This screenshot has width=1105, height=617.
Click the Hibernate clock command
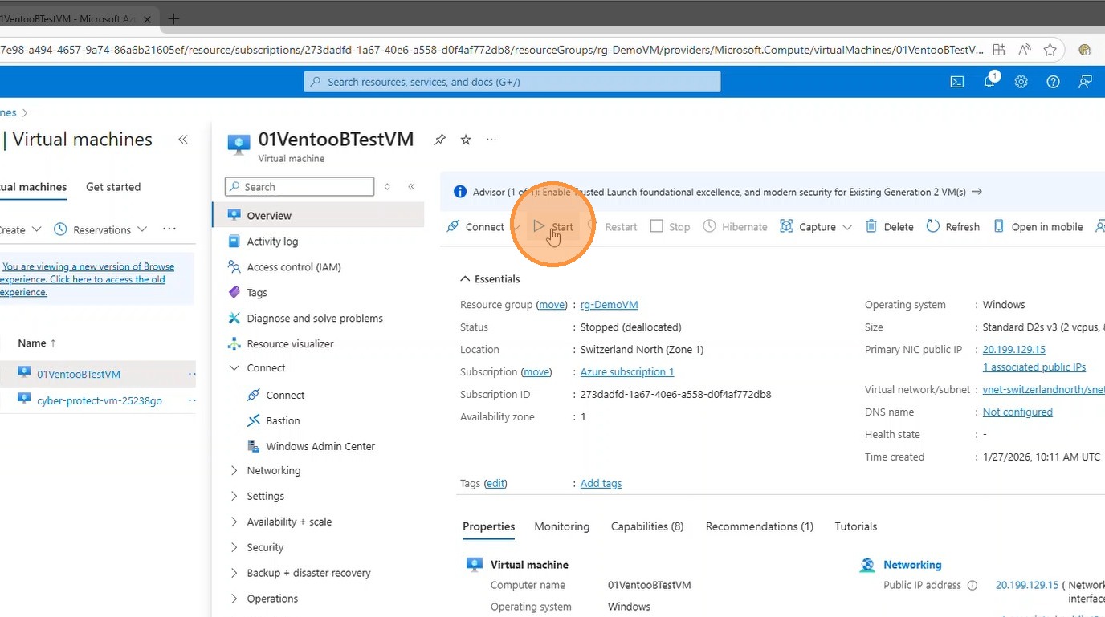pos(735,227)
